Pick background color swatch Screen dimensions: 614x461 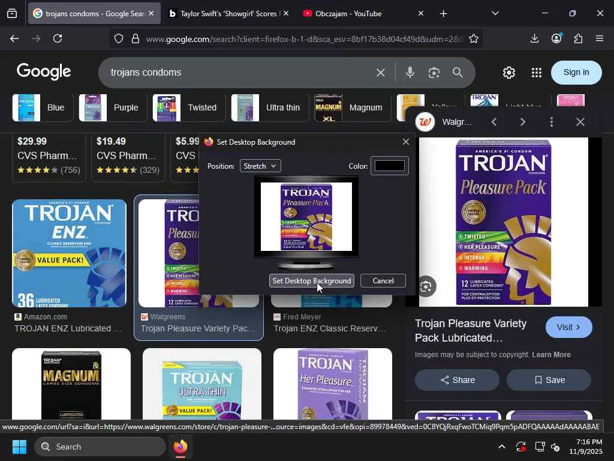pyautogui.click(x=390, y=166)
